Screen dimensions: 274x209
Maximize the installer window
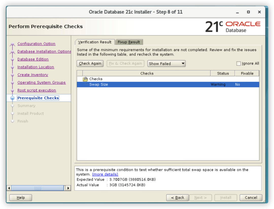click(248, 12)
